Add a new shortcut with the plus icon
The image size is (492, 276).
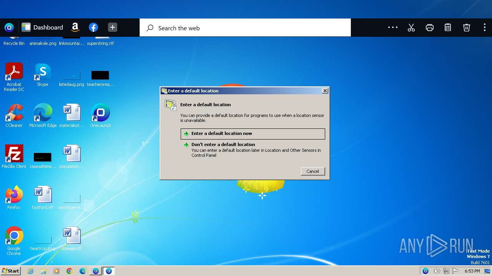[112, 27]
